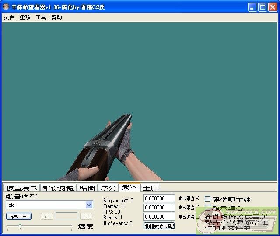Click the 起點X origin value field
Viewport: 280px width, 236px height.
click(159, 198)
